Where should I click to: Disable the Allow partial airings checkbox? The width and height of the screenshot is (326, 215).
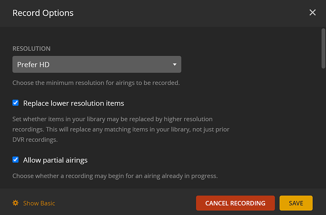point(16,160)
